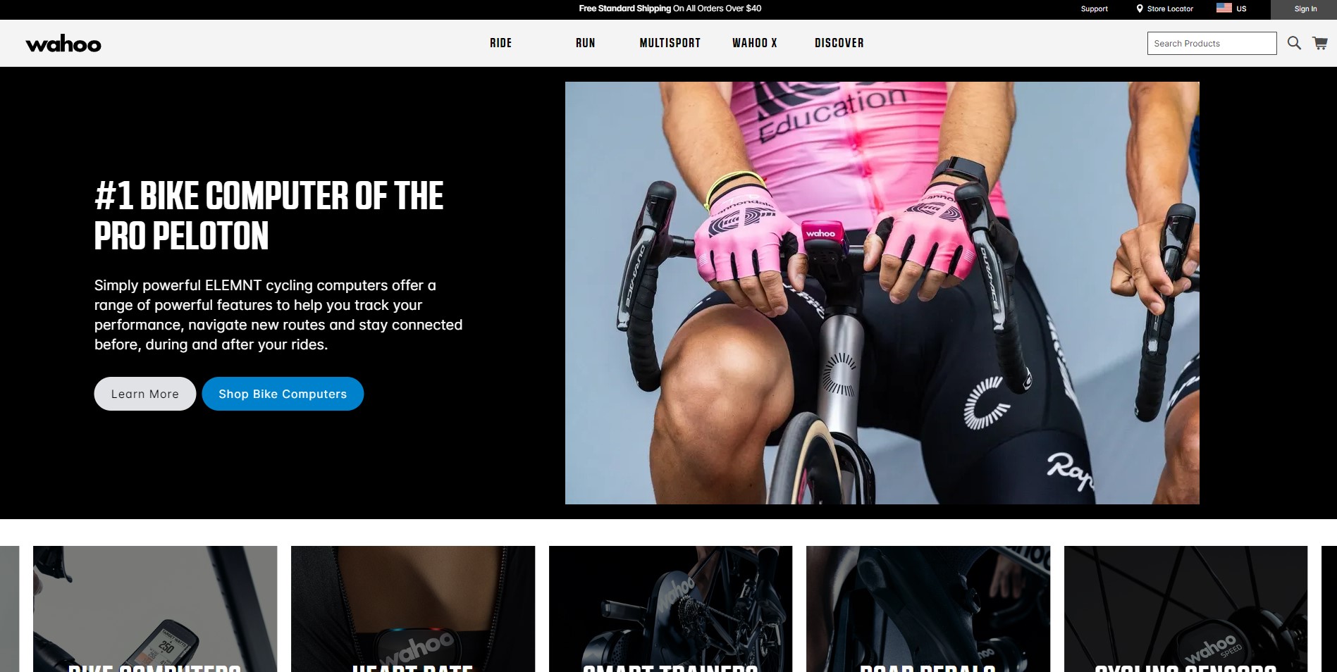
Task: Open the Cycling Sensors category tile
Action: pyautogui.click(x=1185, y=609)
